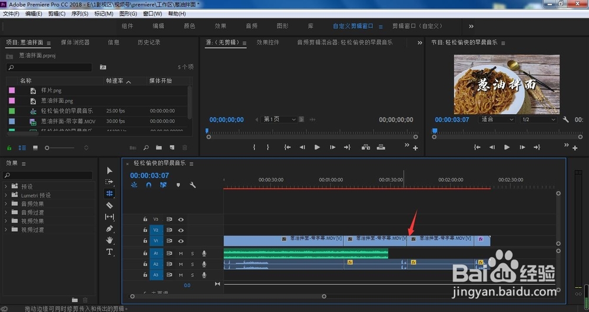This screenshot has height=312, width=589.
Task: Select the Hand tool
Action: pos(110,240)
